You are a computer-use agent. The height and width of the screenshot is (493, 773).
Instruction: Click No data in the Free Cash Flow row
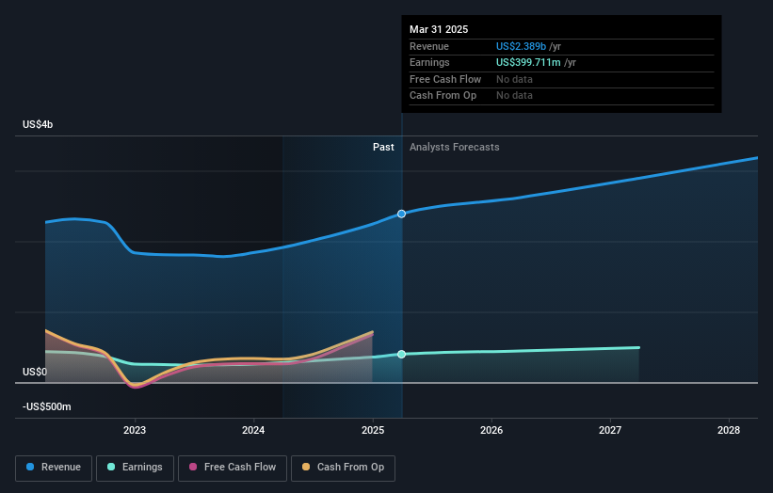pos(514,79)
